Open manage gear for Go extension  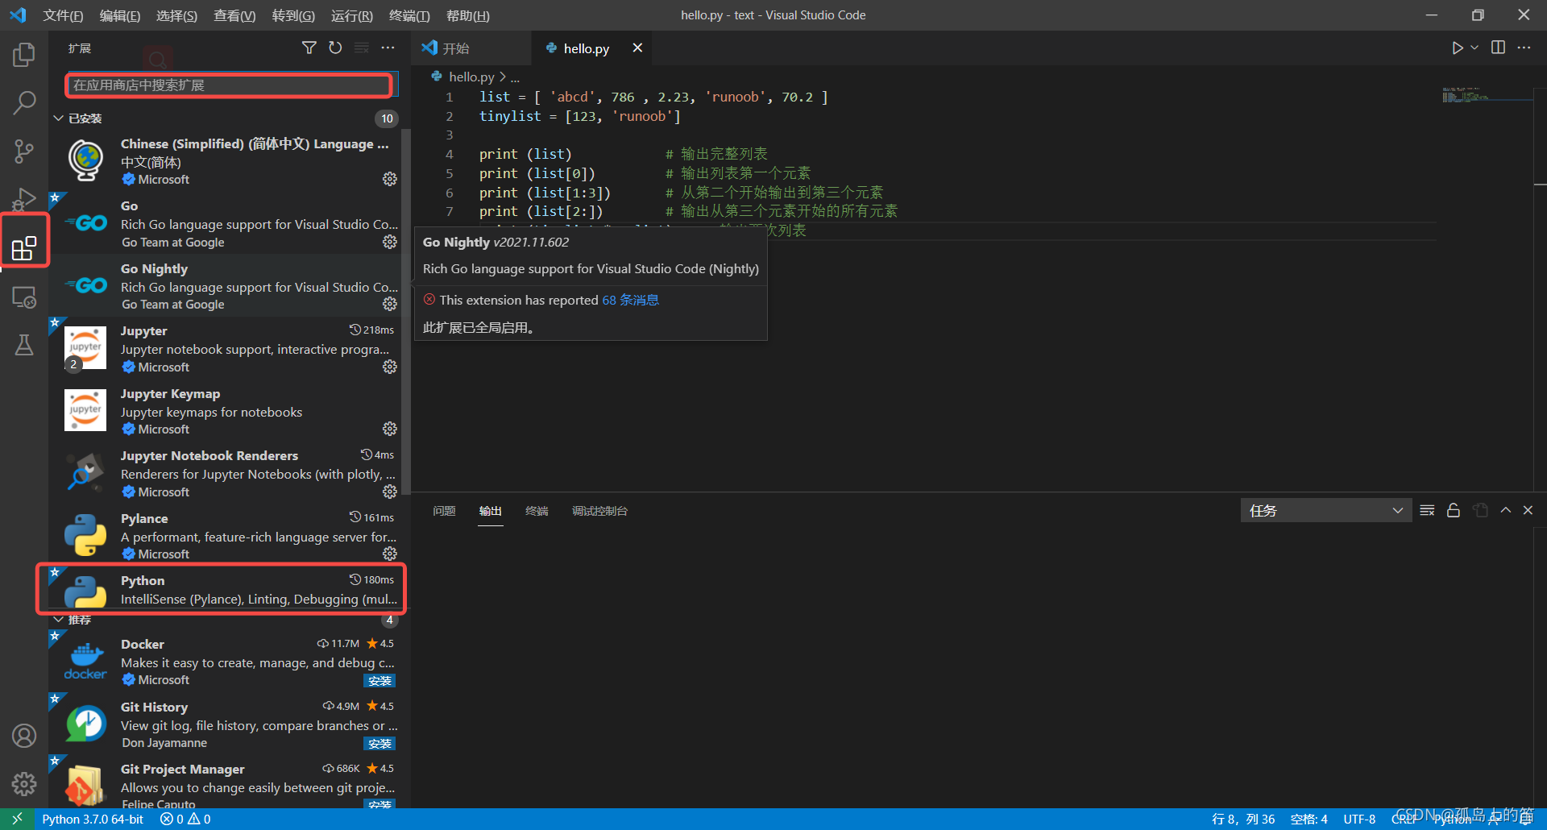pos(390,242)
